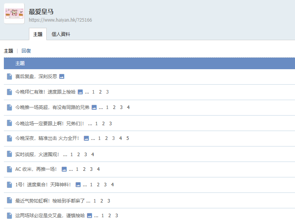This screenshot has height=223, width=295.
Task: Click image icon on 1号！速度集合 thread
Action: pyautogui.click(x=78, y=185)
